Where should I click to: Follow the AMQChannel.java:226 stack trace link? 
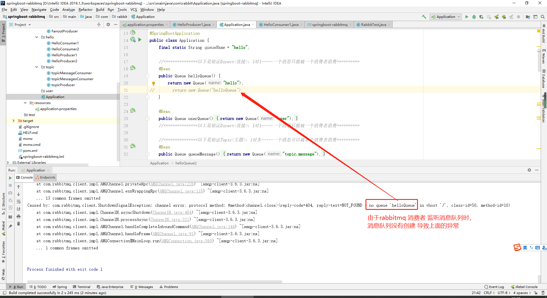point(172,184)
